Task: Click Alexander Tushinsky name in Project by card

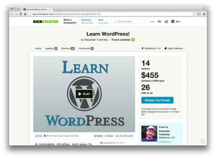Action: point(165,133)
